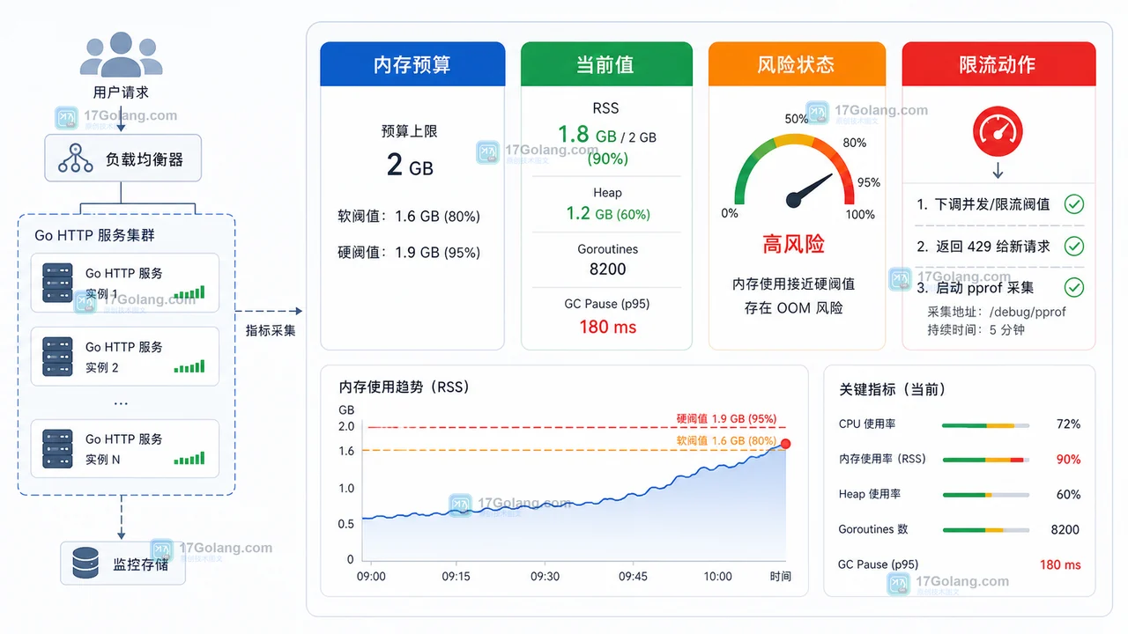Click signal bars of Go HTTP 服务 实例 N
The height and width of the screenshot is (634, 1128).
[189, 458]
